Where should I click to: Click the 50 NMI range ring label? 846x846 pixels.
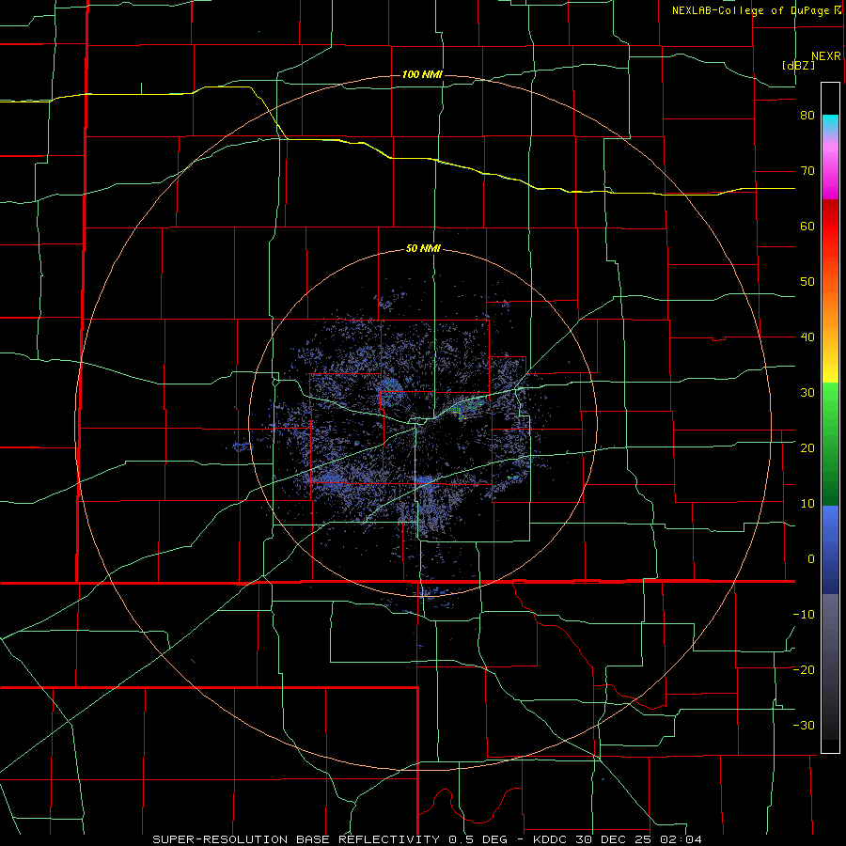(x=423, y=249)
